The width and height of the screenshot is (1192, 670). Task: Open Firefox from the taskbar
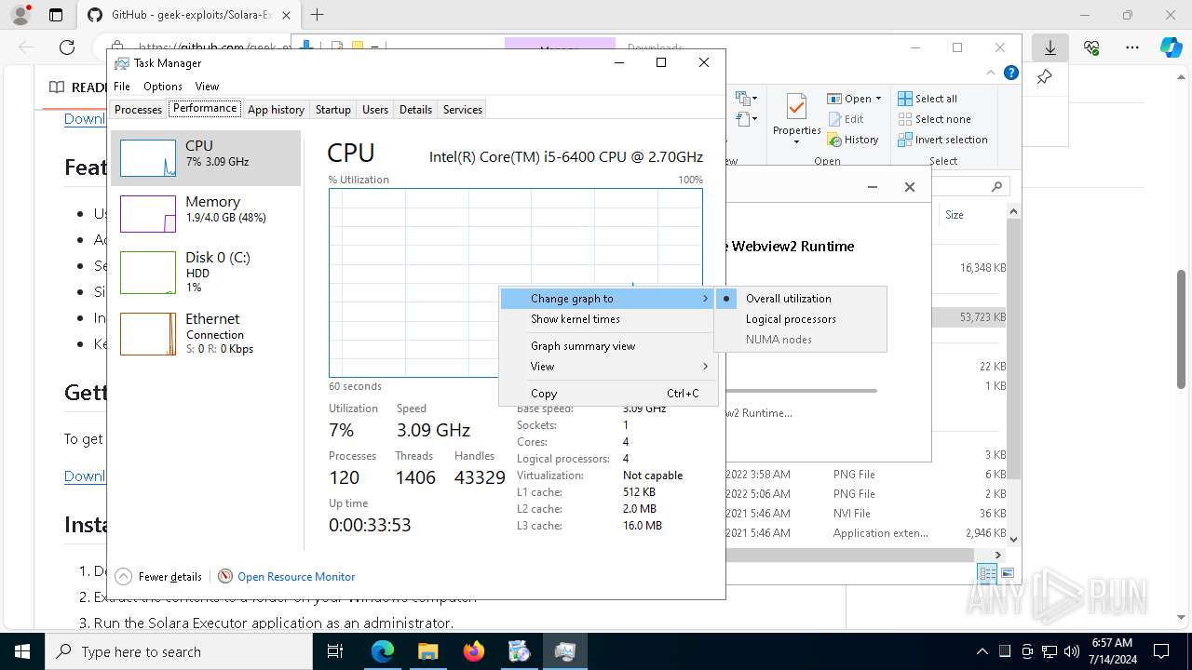473,651
